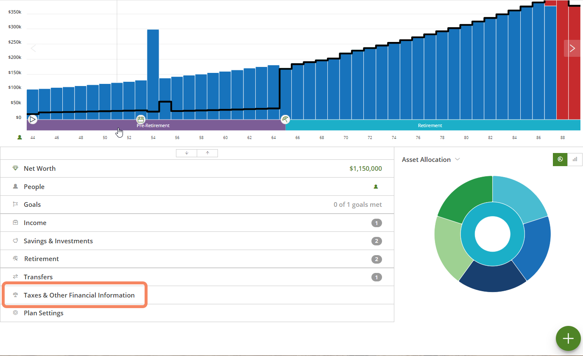
Task: Select the Retirement phase bar
Action: click(430, 125)
